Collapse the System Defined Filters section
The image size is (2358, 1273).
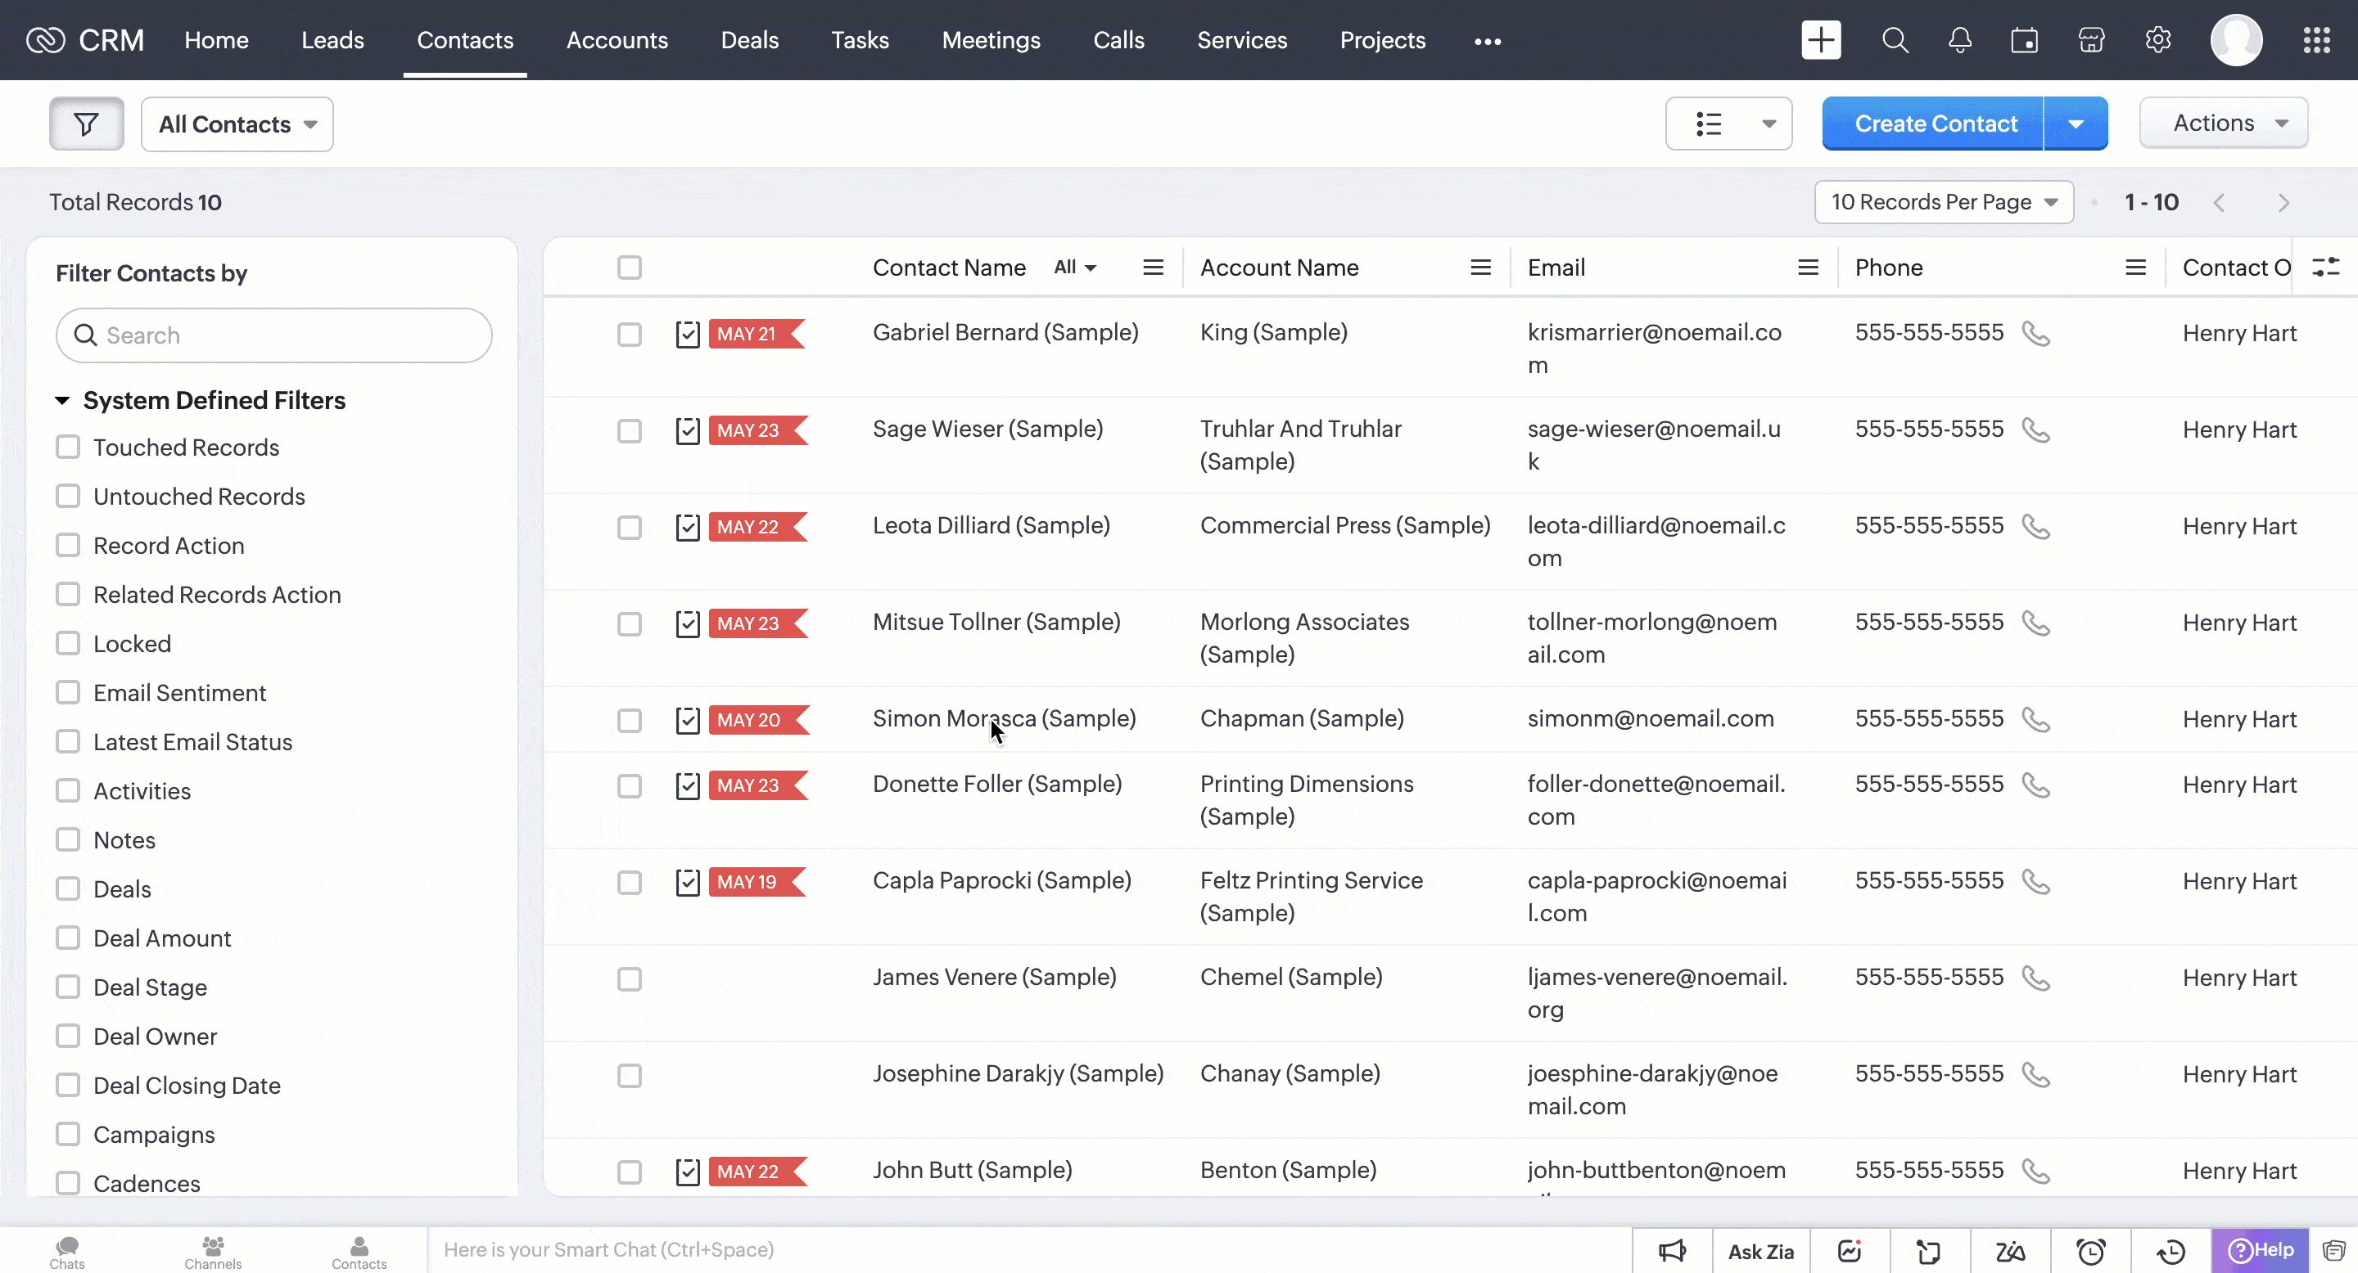pos(62,401)
